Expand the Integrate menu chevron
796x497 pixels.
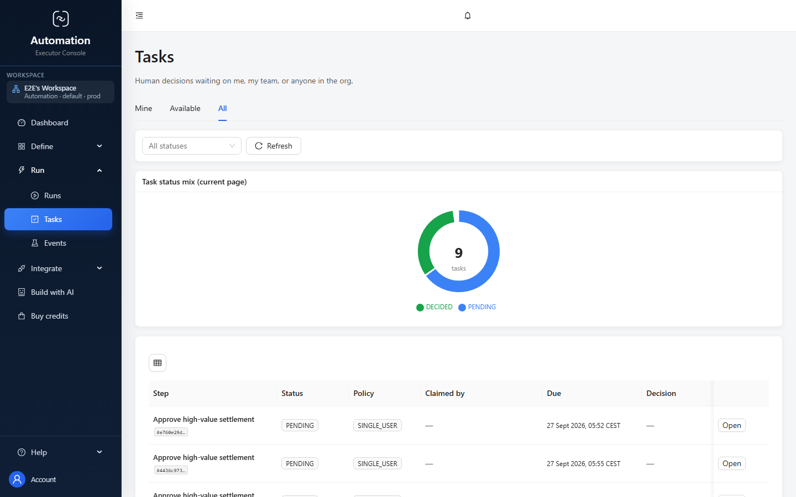coord(99,268)
